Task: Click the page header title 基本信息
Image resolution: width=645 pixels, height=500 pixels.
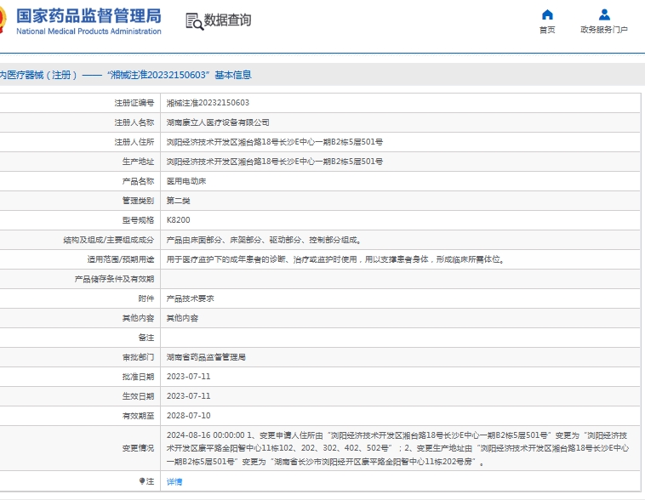Action: (233, 75)
